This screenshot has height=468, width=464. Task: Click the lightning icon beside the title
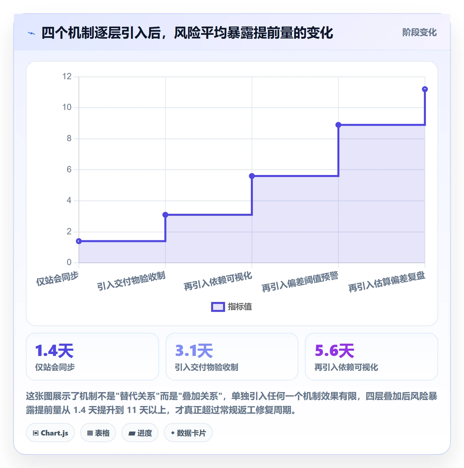(31, 33)
